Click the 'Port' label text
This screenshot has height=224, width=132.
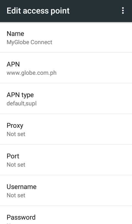(13, 156)
